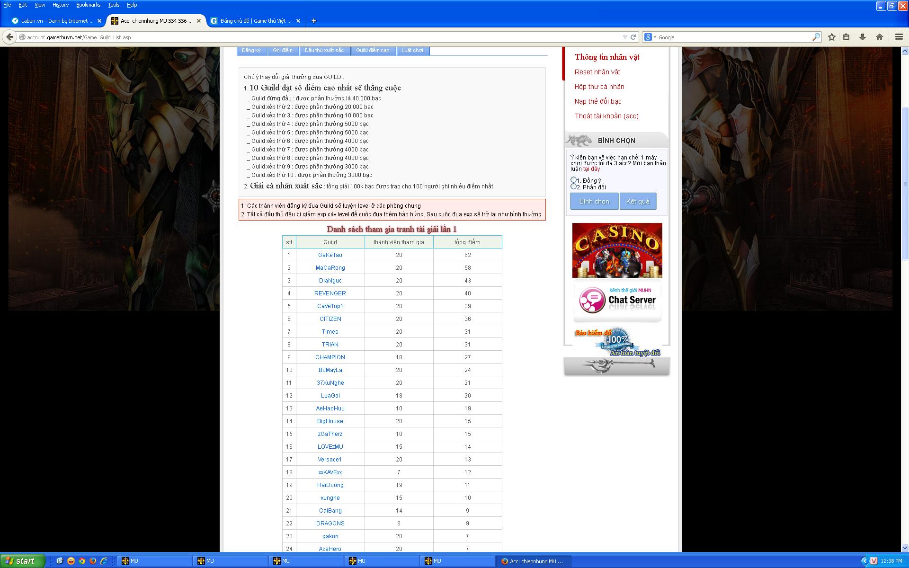Reload the page with the refresh icon
The height and width of the screenshot is (568, 909).
tap(633, 37)
